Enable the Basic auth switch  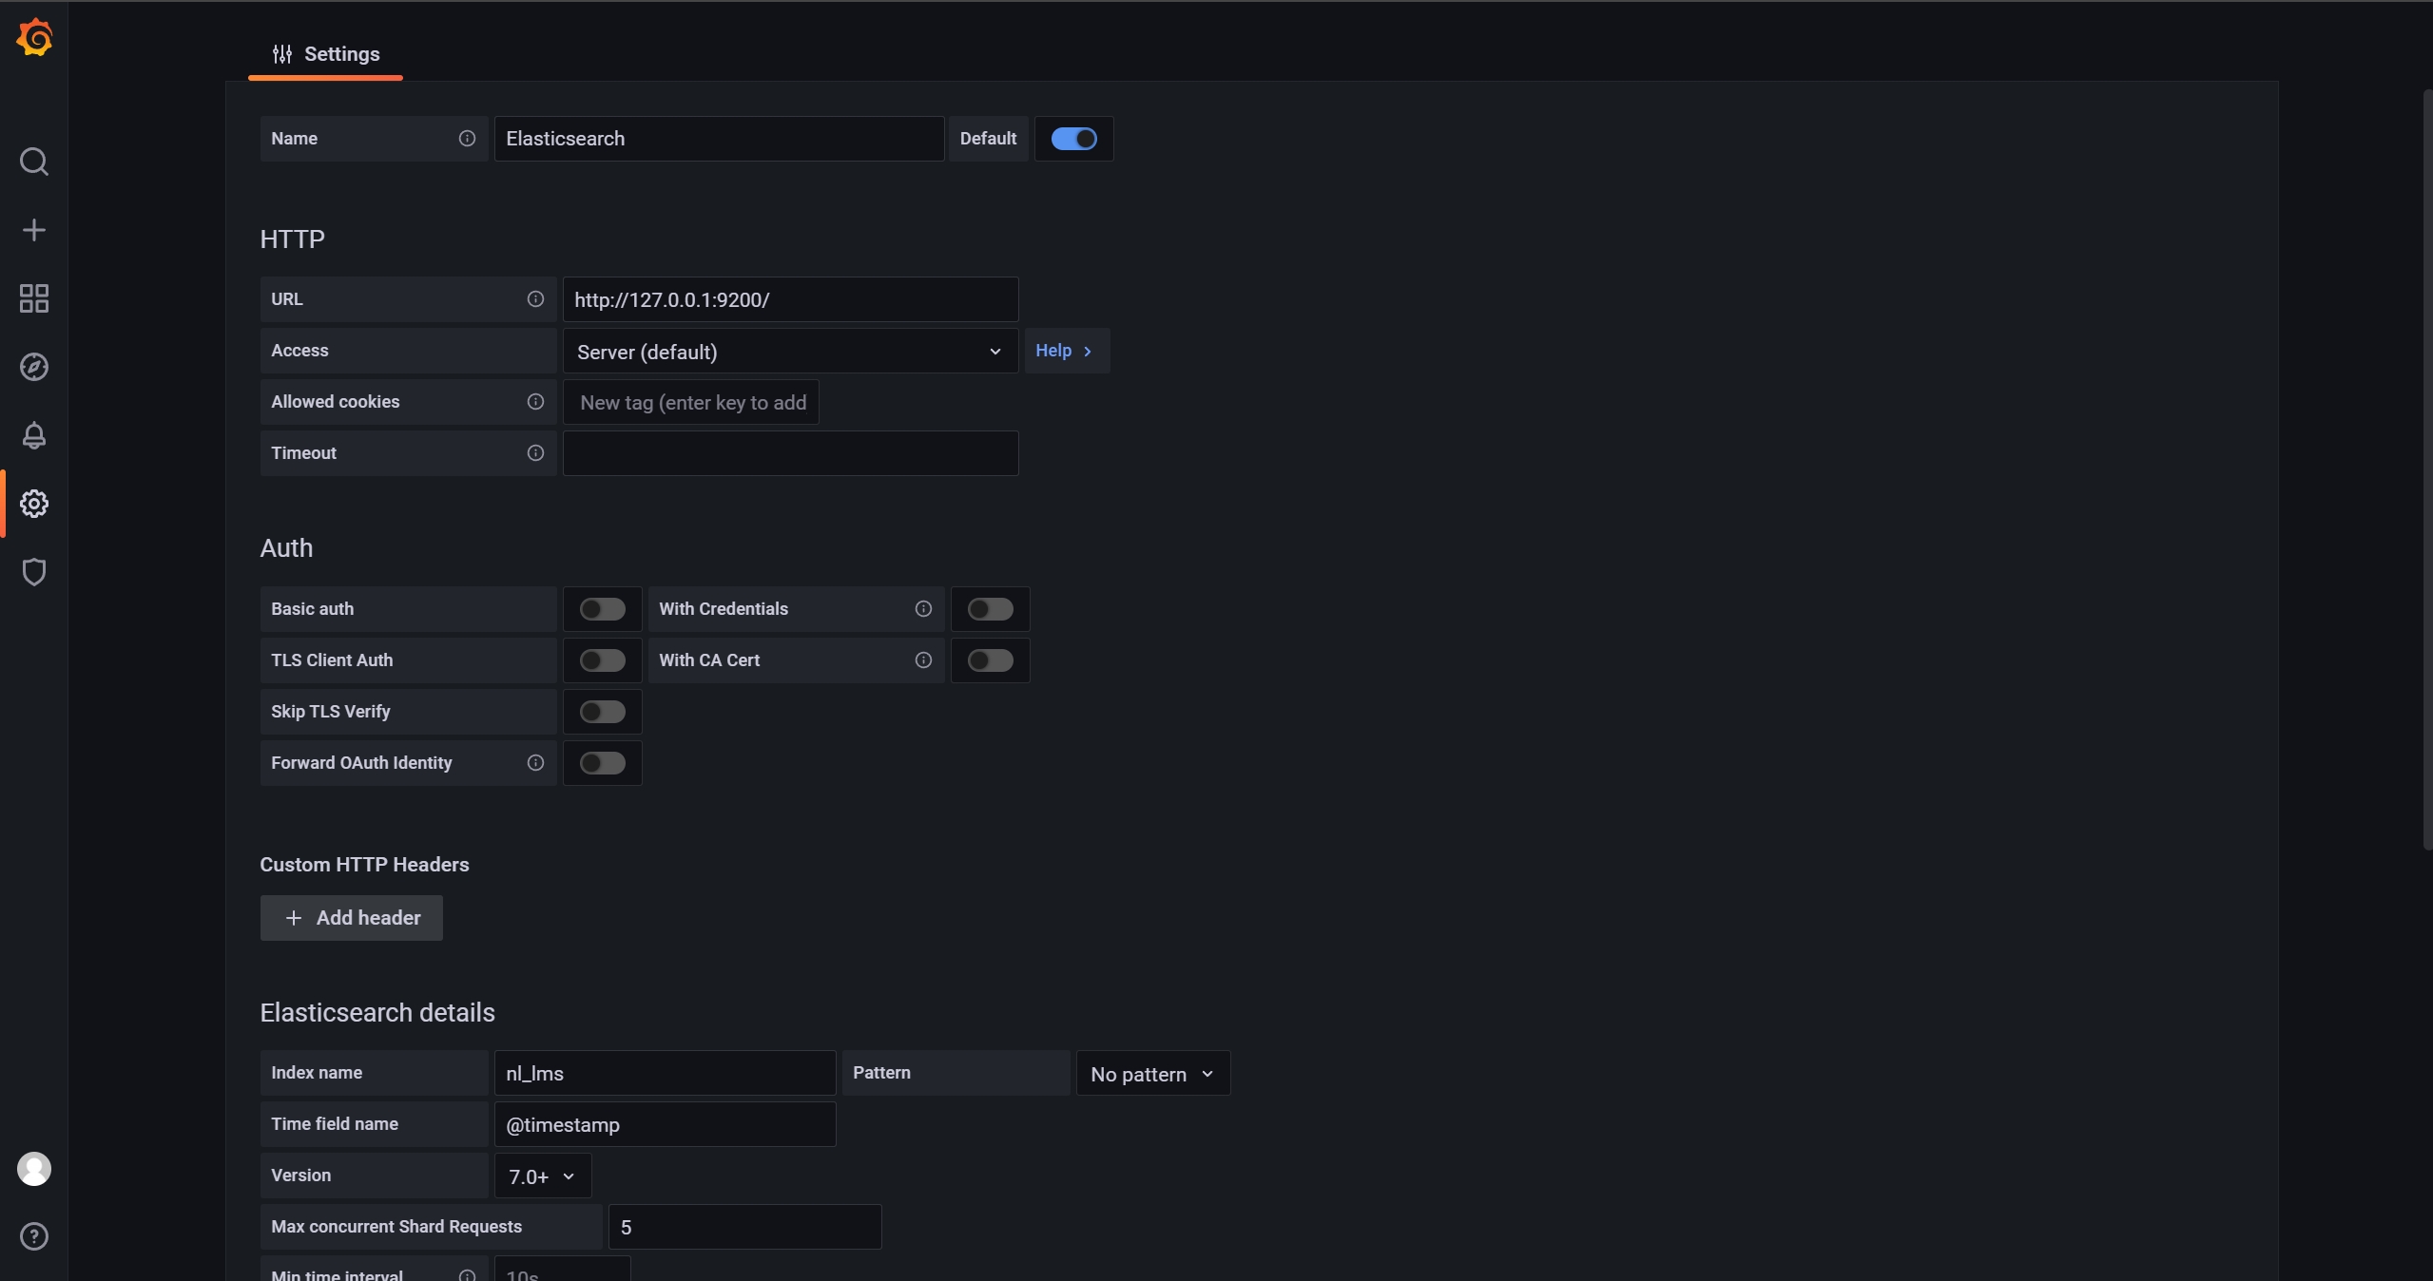pyautogui.click(x=603, y=609)
